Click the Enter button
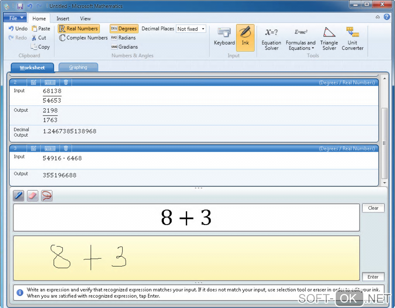 pos(373,277)
